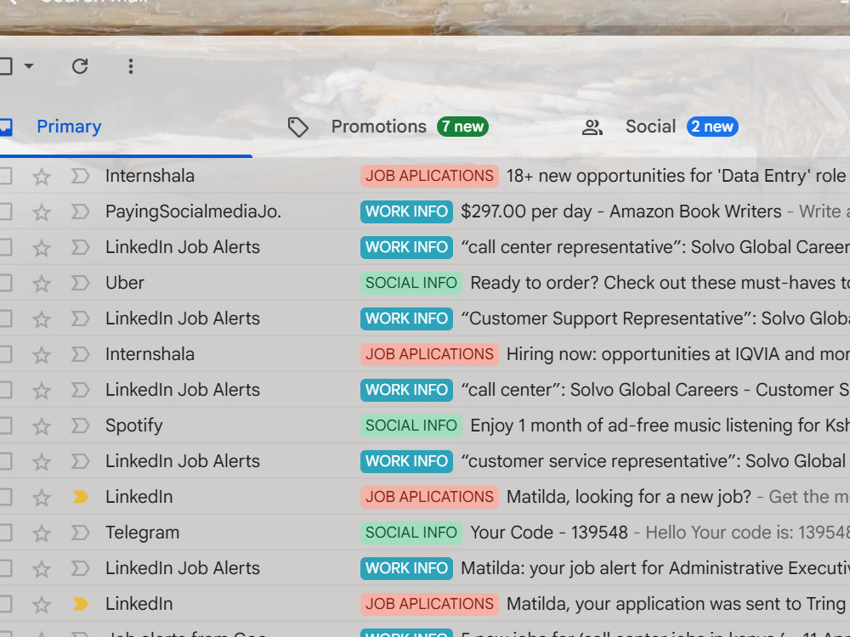Switch to the Primary tab
This screenshot has width=850, height=637.
coord(69,127)
